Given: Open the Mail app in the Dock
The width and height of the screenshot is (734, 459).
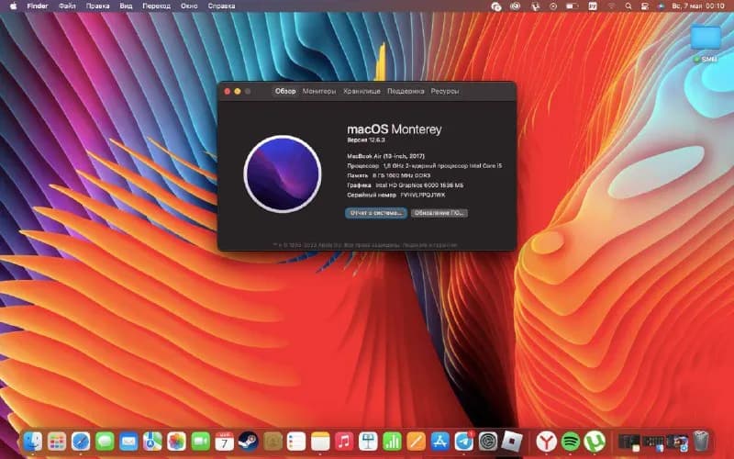Looking at the screenshot, I should tap(128, 442).
